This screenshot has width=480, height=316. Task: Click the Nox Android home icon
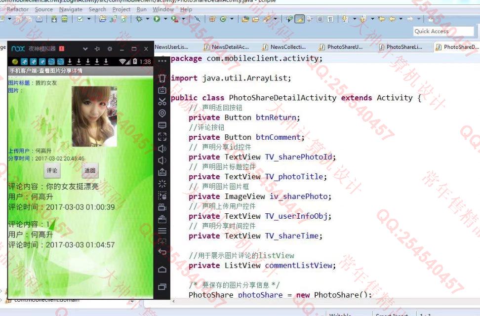point(162,270)
